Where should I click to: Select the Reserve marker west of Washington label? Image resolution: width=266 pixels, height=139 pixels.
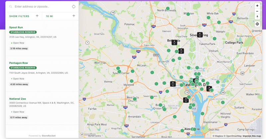pos(173,84)
